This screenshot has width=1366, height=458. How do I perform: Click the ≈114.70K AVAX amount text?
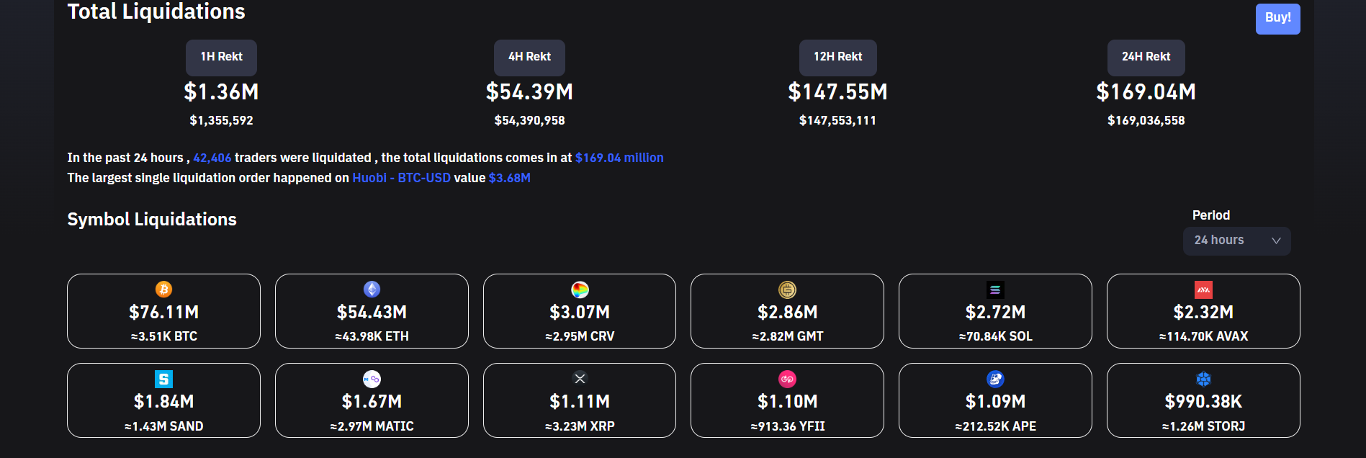click(1203, 336)
